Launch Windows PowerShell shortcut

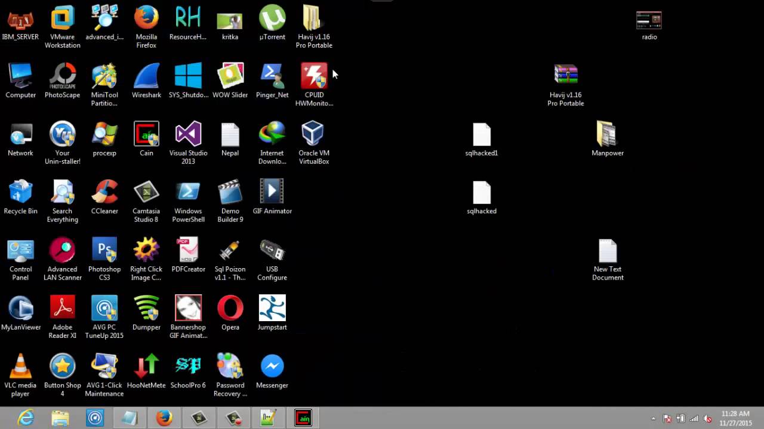[x=188, y=201]
